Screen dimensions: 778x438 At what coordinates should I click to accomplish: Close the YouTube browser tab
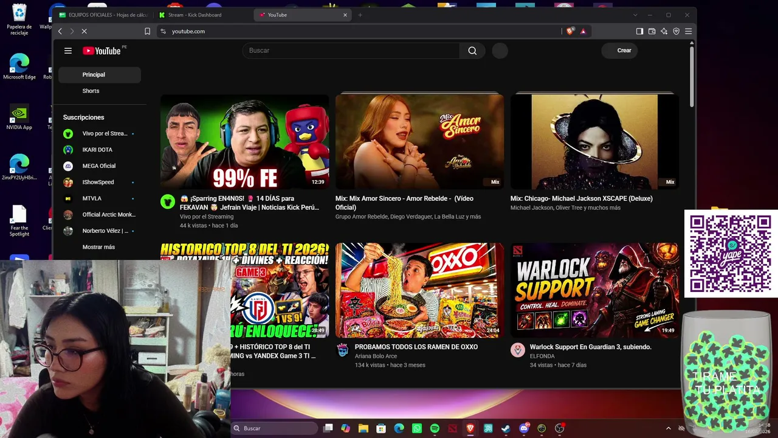tap(345, 15)
